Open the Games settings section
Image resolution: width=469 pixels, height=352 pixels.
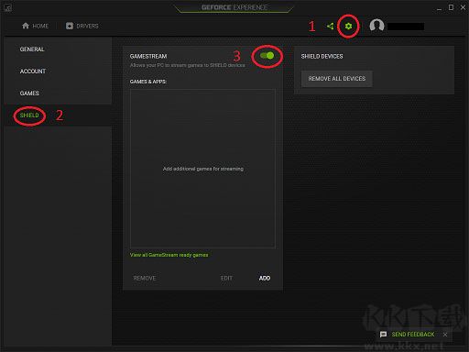(x=29, y=93)
